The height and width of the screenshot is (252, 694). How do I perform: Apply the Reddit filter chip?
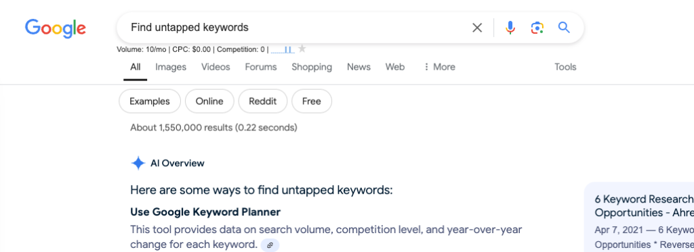click(263, 101)
